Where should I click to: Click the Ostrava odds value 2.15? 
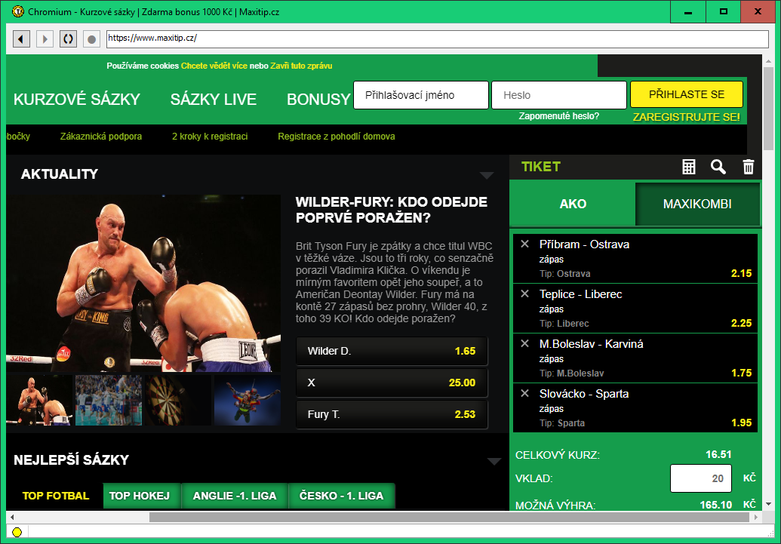pos(741,273)
